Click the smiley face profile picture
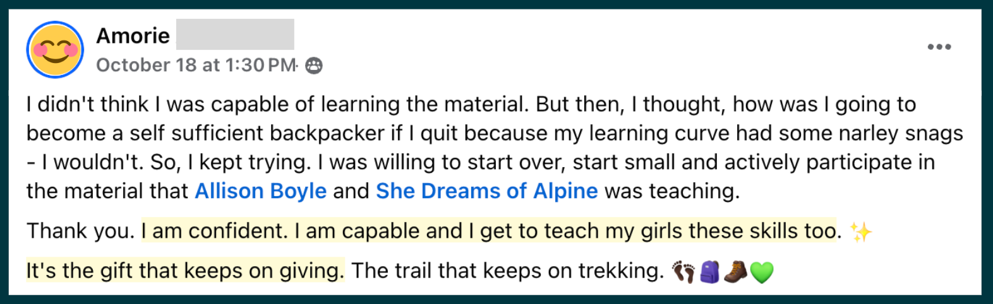Image resolution: width=993 pixels, height=304 pixels. [55, 49]
